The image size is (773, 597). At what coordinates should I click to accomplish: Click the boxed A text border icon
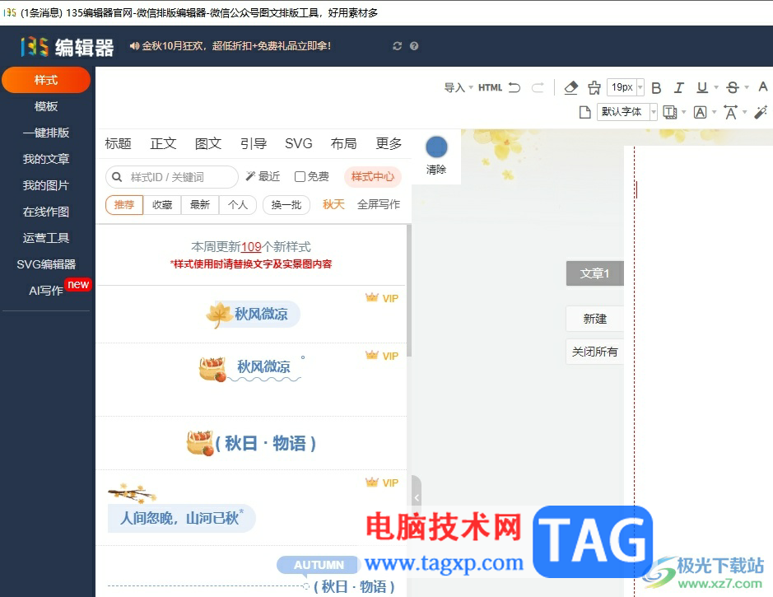pyautogui.click(x=700, y=112)
